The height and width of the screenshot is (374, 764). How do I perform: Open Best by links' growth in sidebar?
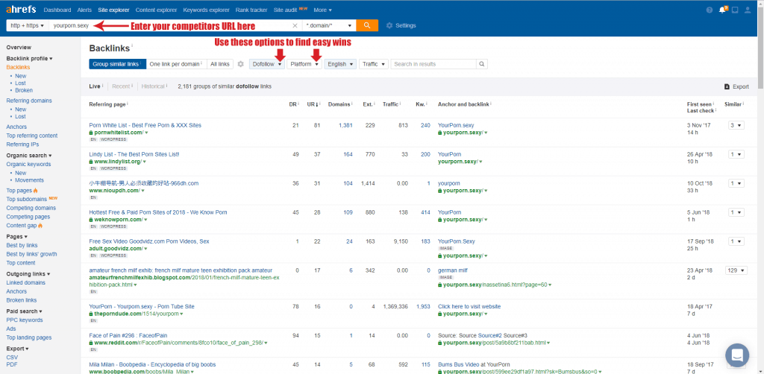click(31, 254)
